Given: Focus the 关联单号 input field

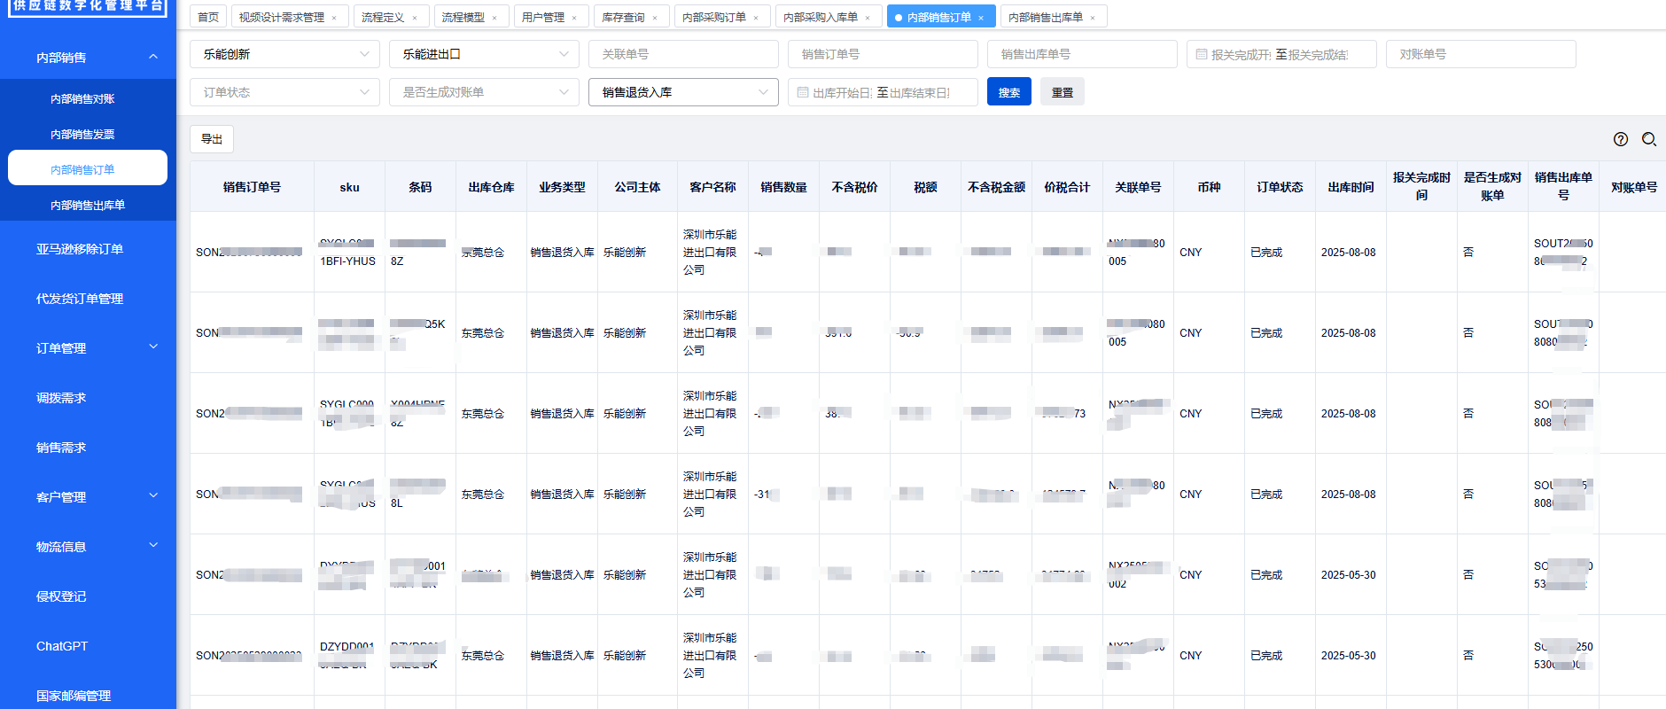Looking at the screenshot, I should pos(683,54).
